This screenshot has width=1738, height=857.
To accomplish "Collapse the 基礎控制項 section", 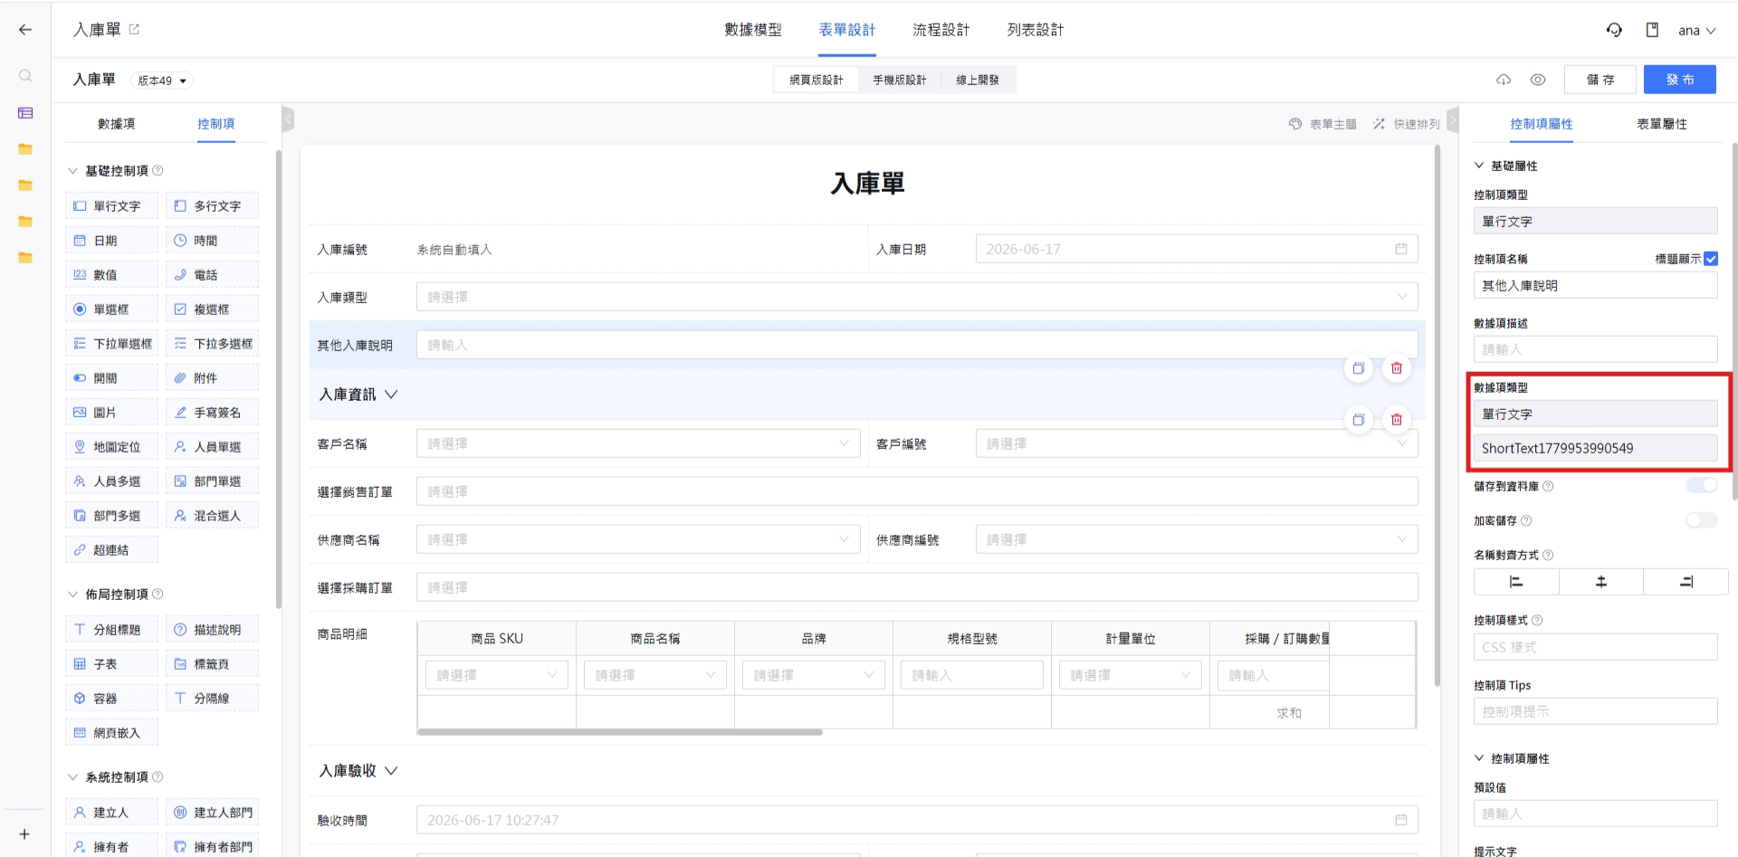I will coord(72,170).
